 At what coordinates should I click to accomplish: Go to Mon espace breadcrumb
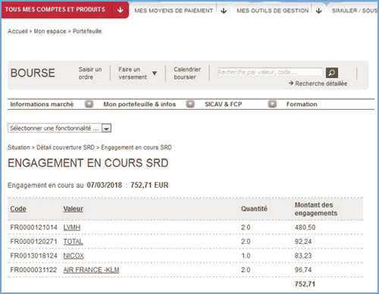50,31
